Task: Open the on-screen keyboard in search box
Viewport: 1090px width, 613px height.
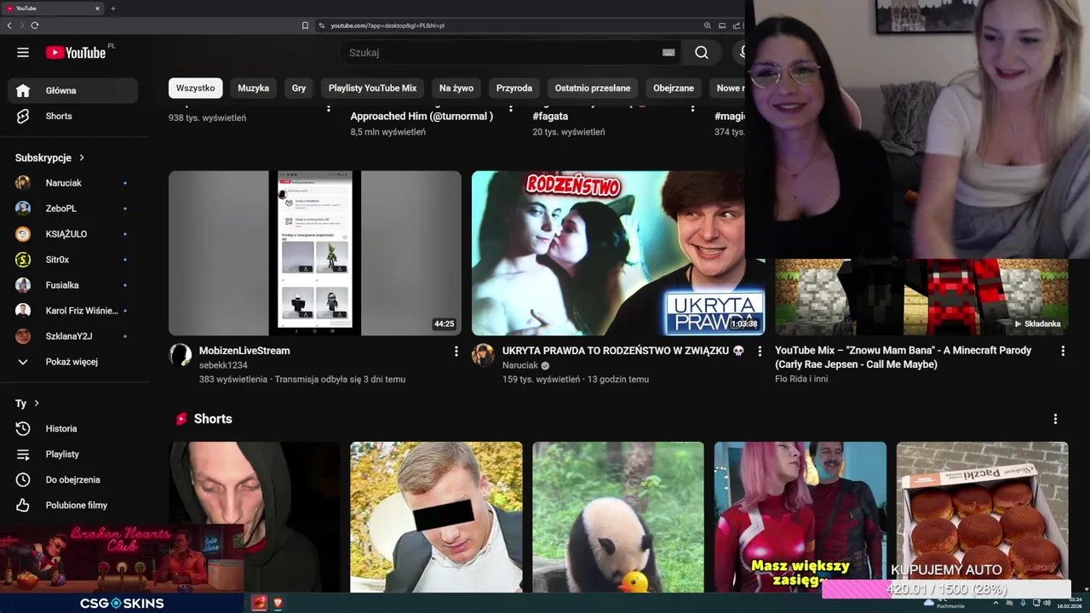Action: [x=668, y=53]
